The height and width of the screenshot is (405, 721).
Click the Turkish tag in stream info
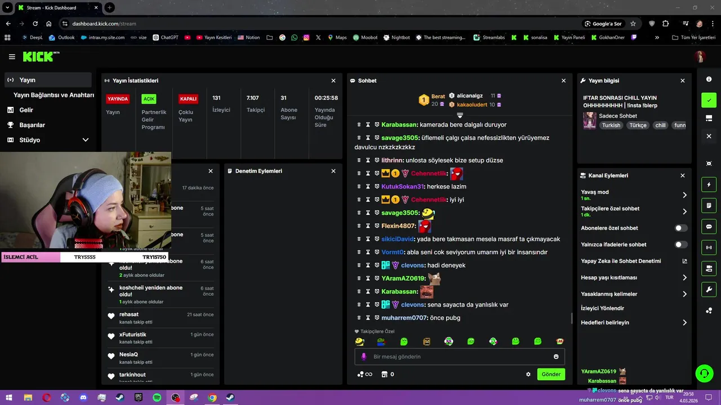click(611, 125)
